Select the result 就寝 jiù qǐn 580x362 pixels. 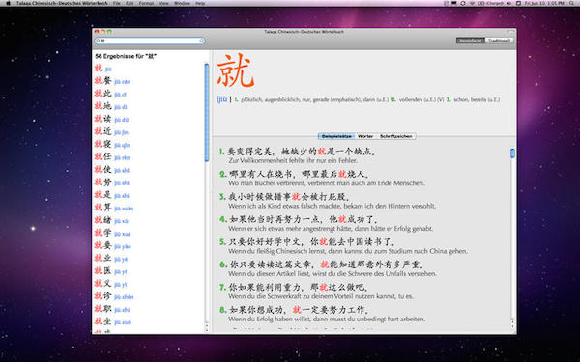[x=112, y=144]
